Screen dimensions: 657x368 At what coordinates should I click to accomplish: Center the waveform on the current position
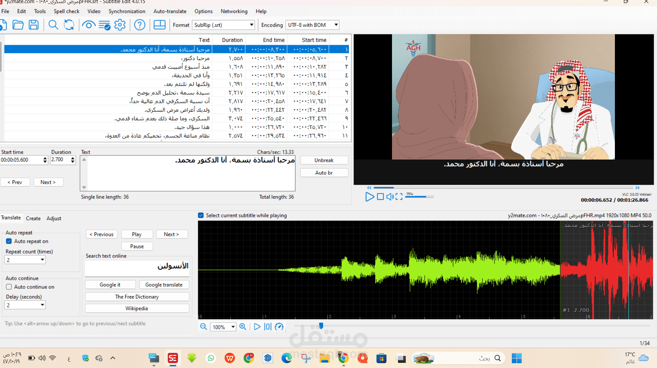[268, 327]
